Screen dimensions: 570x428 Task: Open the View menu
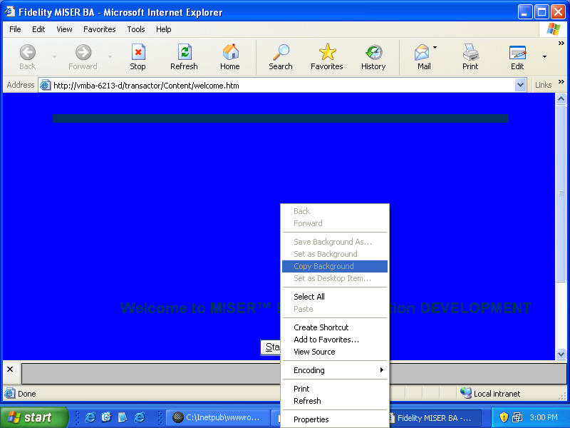point(64,29)
